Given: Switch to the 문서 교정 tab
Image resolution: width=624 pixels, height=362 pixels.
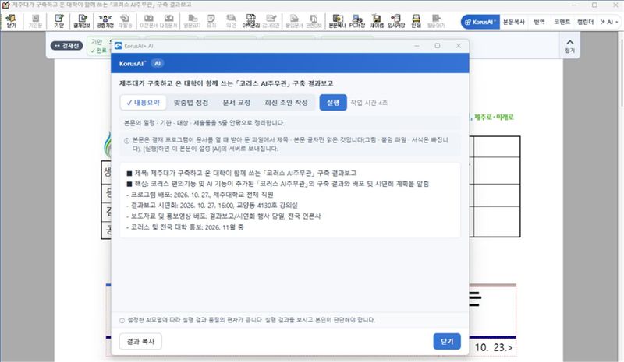Looking at the screenshot, I should pos(236,103).
